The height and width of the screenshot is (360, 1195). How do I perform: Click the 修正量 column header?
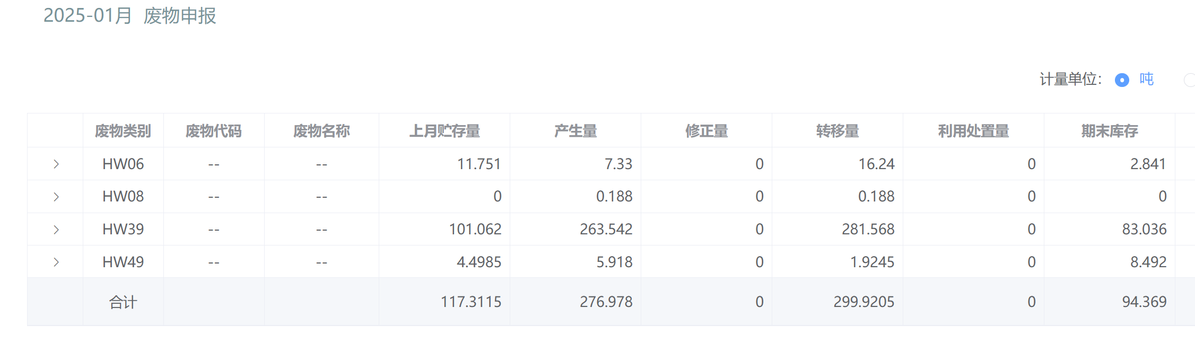tap(706, 131)
